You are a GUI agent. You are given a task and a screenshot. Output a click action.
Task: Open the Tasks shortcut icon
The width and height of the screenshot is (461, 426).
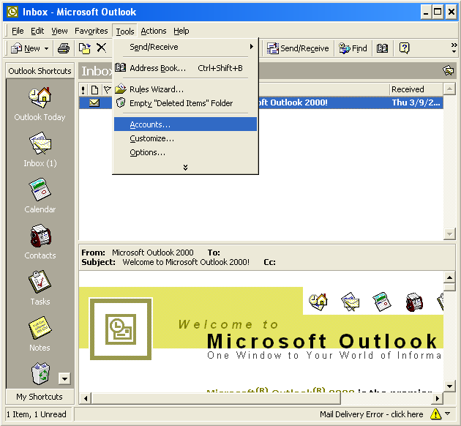[x=40, y=282]
